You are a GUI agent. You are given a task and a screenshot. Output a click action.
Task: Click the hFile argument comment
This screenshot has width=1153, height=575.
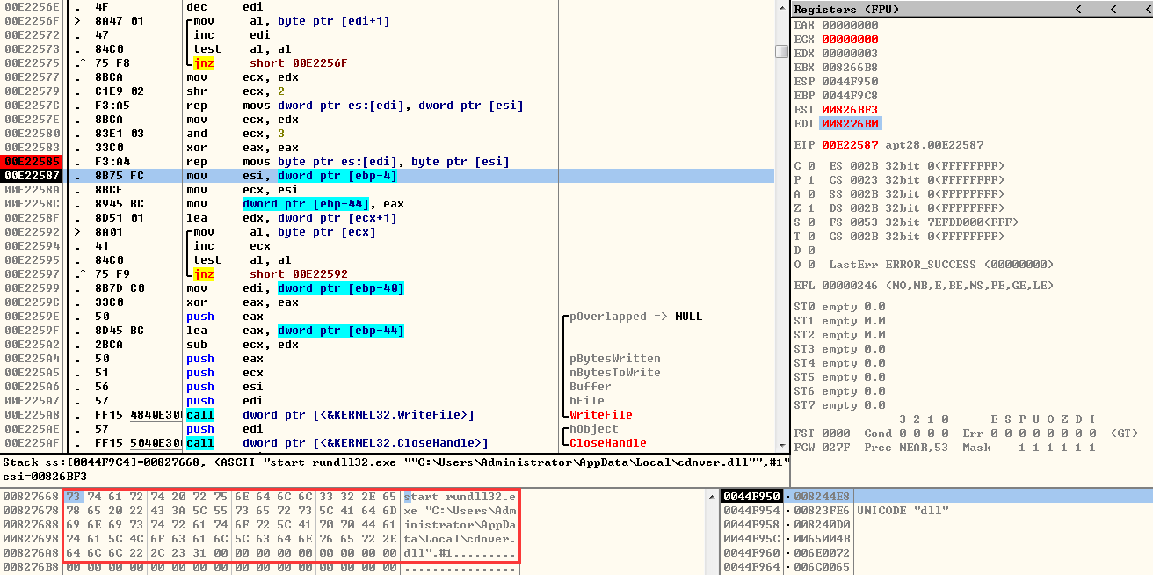click(587, 401)
